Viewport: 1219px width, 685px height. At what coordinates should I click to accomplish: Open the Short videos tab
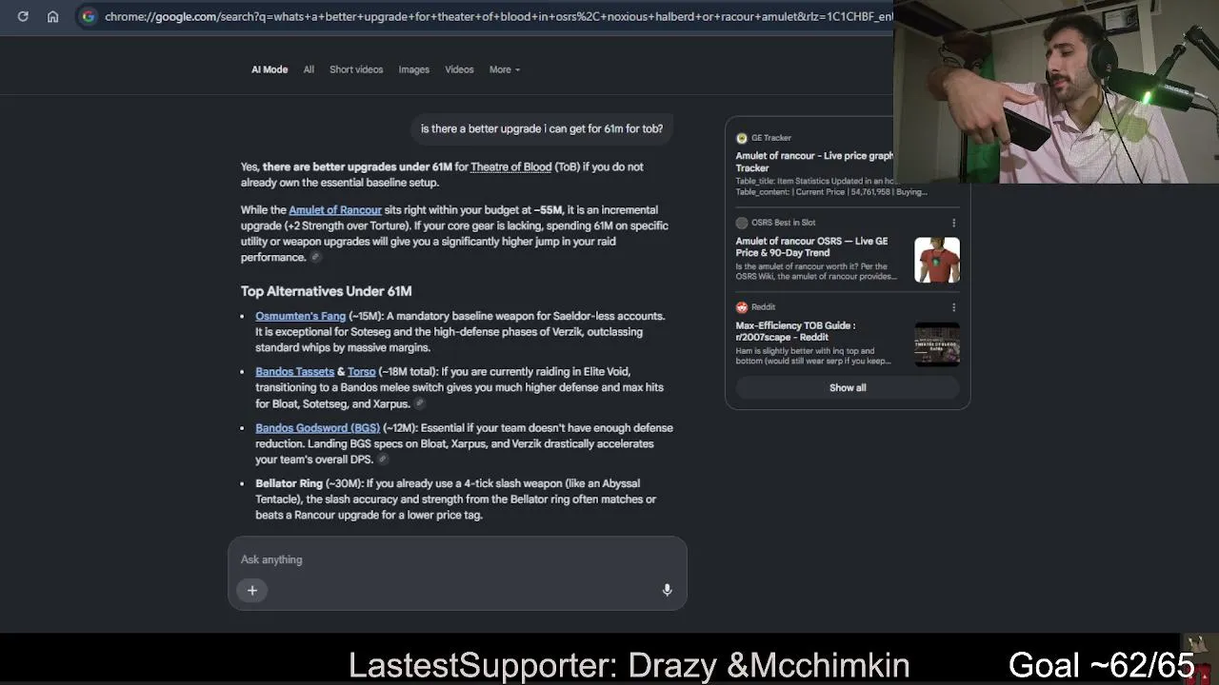tap(356, 69)
